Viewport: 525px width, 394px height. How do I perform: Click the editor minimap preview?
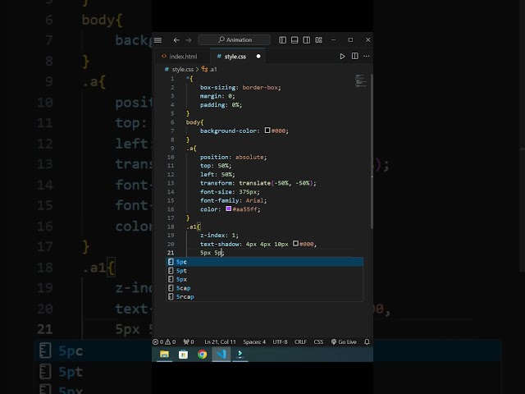coord(361,80)
